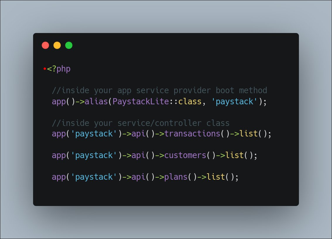
Task: Click the service provider boot method comment
Action: click(x=159, y=91)
